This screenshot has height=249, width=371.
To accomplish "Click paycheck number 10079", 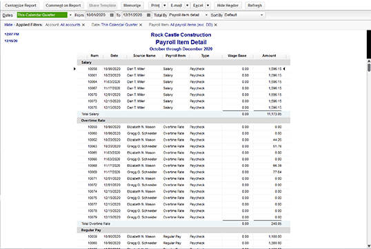I will (x=92, y=217).
